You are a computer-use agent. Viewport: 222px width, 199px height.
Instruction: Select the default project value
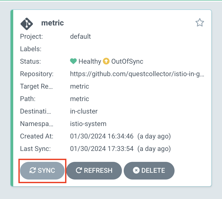pyautogui.click(x=80, y=36)
